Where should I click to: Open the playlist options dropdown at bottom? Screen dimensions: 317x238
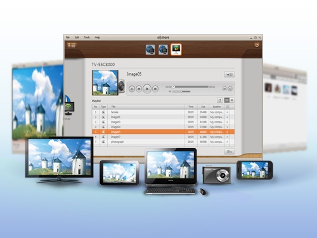229,152
